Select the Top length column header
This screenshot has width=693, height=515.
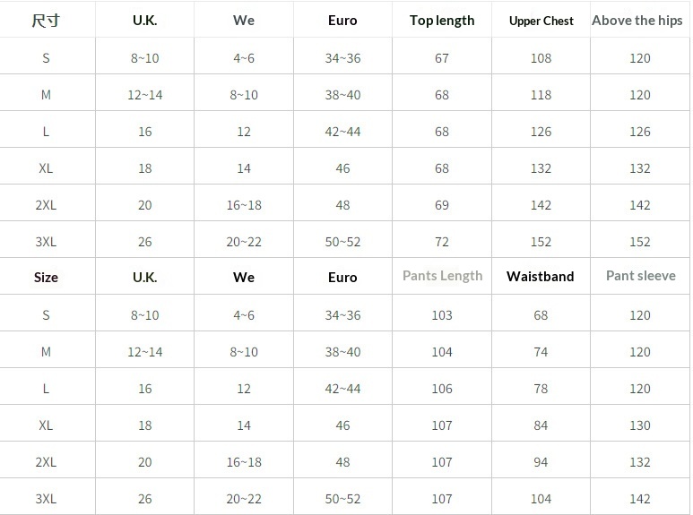[442, 21]
